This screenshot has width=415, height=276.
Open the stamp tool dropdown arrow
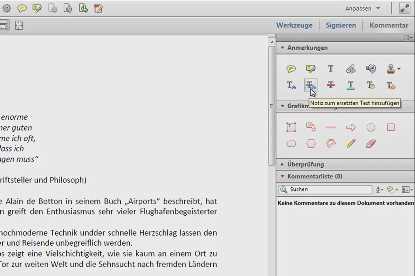tap(399, 69)
